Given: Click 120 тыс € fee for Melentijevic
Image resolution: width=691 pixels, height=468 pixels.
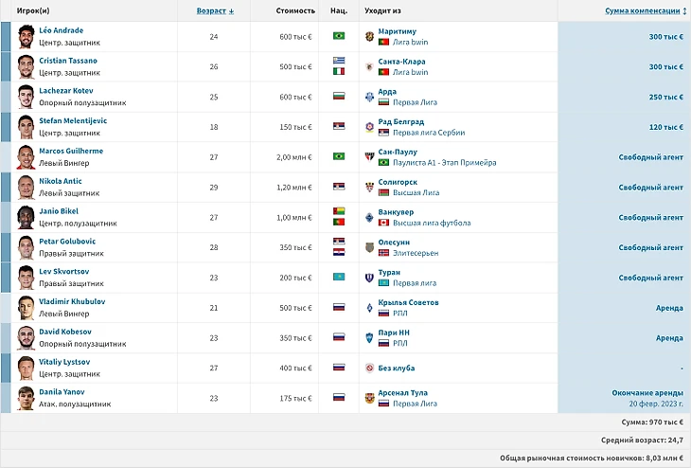Looking at the screenshot, I should 665,127.
